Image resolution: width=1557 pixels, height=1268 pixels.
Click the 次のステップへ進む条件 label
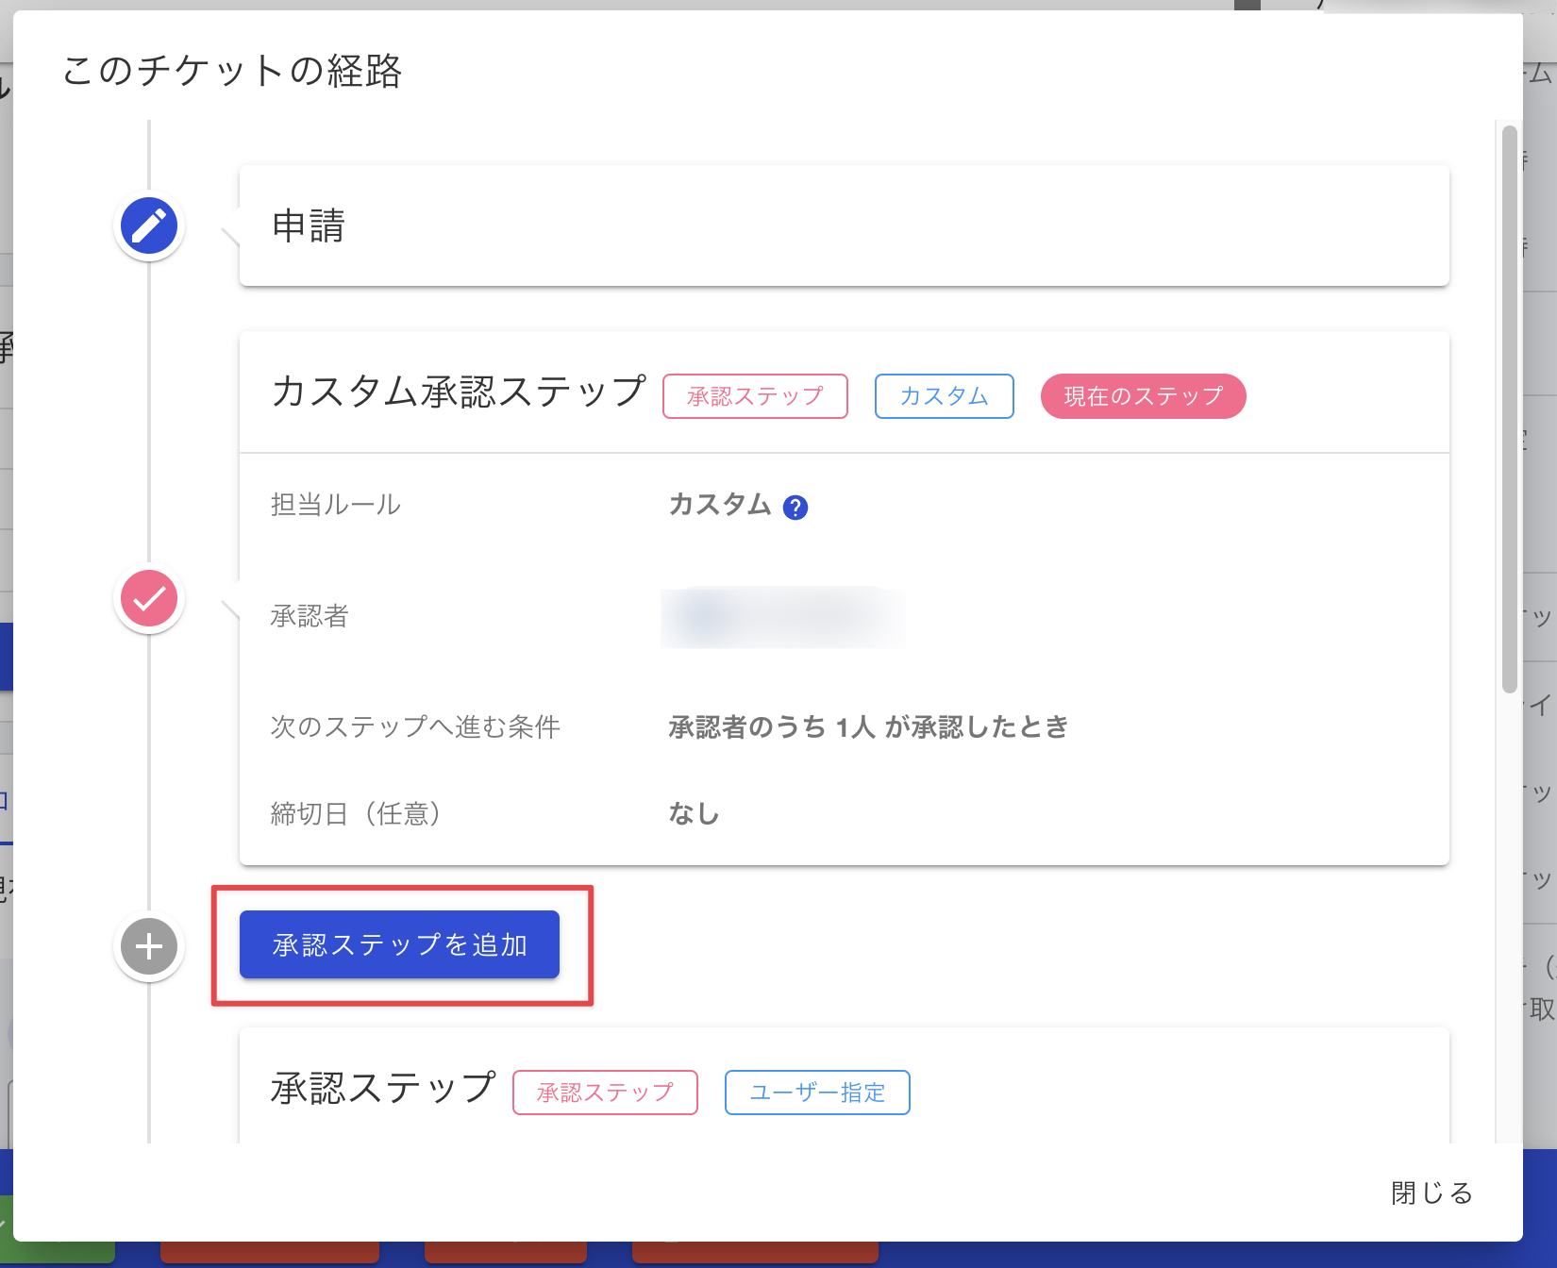(415, 726)
